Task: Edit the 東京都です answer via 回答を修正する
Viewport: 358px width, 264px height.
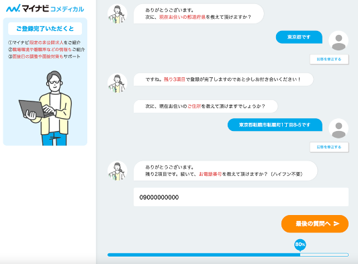Action: (329, 59)
